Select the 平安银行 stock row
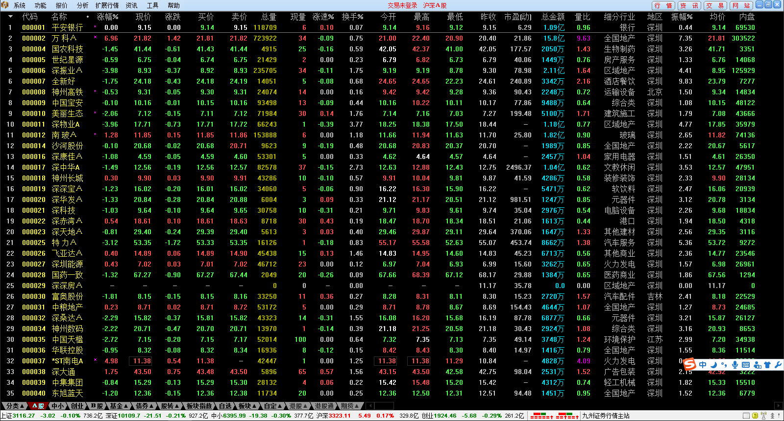The height and width of the screenshot is (421, 784). (x=67, y=28)
